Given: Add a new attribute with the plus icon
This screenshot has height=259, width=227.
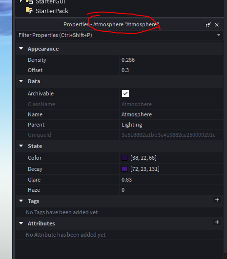Looking at the screenshot, I should 217,222.
